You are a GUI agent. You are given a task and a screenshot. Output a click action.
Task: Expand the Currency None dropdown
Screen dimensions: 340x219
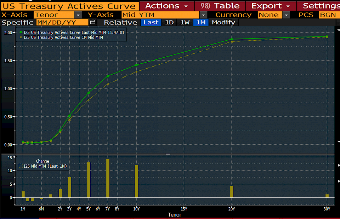[286, 15]
